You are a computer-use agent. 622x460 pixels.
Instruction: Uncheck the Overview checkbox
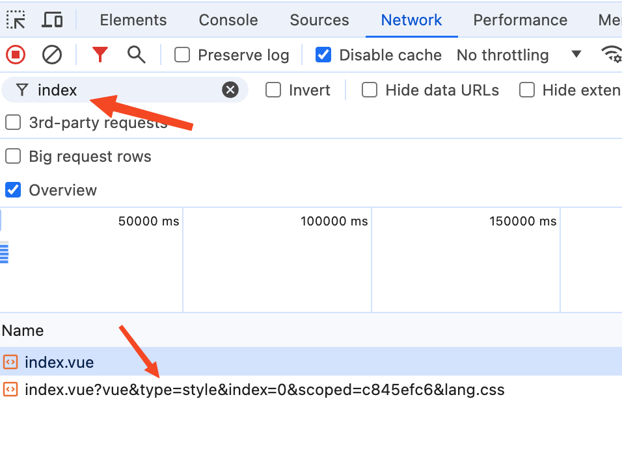click(13, 190)
